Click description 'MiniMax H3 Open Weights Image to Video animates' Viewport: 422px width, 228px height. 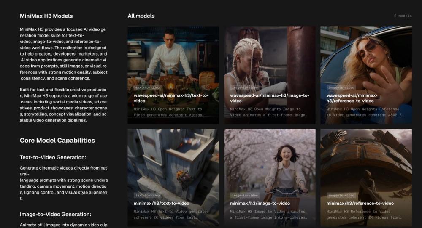point(268,112)
